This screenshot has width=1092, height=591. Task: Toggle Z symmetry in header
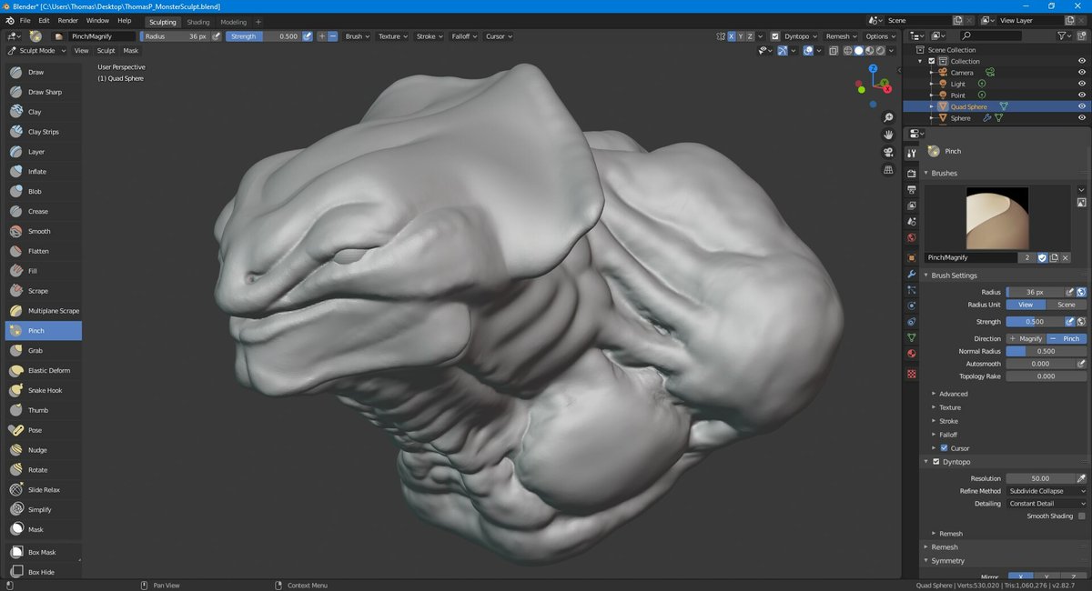pyautogui.click(x=752, y=36)
